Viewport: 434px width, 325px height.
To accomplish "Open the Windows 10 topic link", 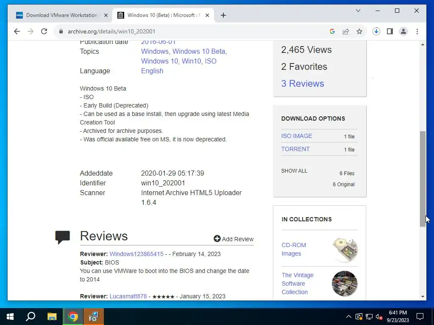I will click(160, 61).
